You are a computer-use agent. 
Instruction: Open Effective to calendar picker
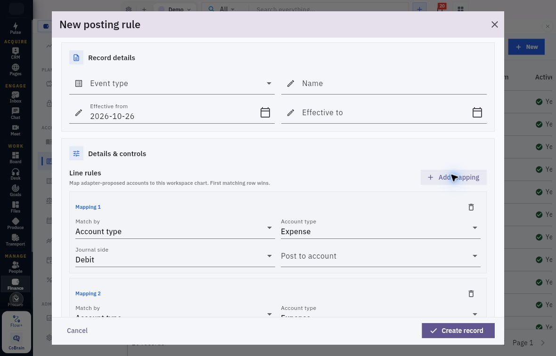[477, 112]
